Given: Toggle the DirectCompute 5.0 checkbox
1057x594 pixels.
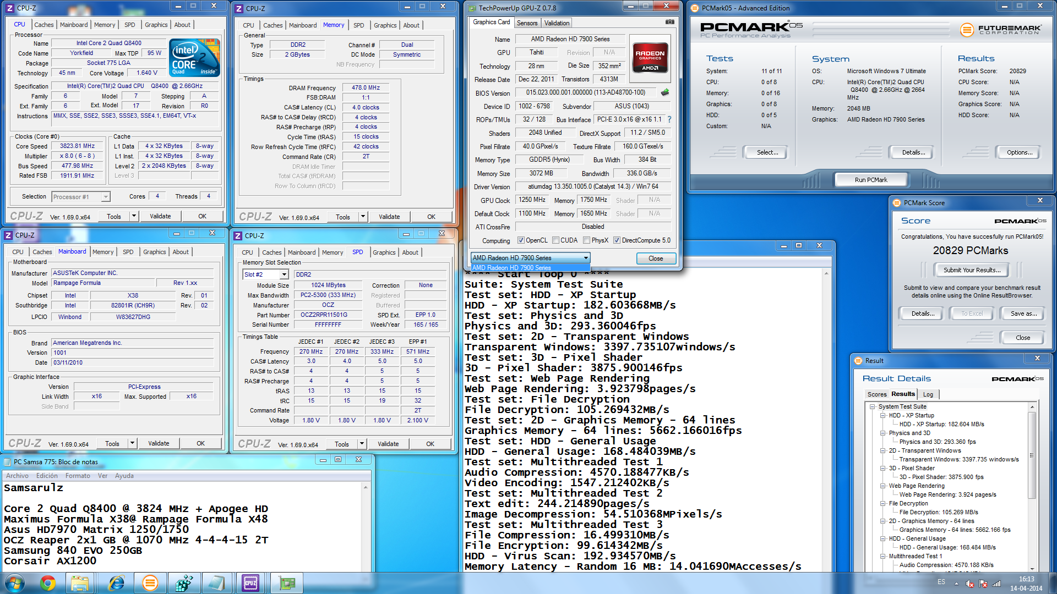Looking at the screenshot, I should click(617, 240).
